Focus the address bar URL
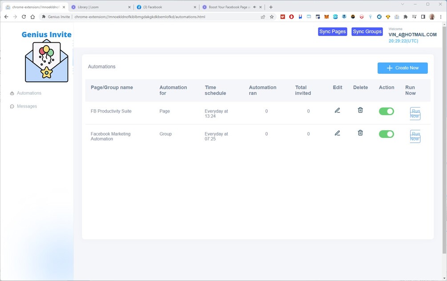 140,17
